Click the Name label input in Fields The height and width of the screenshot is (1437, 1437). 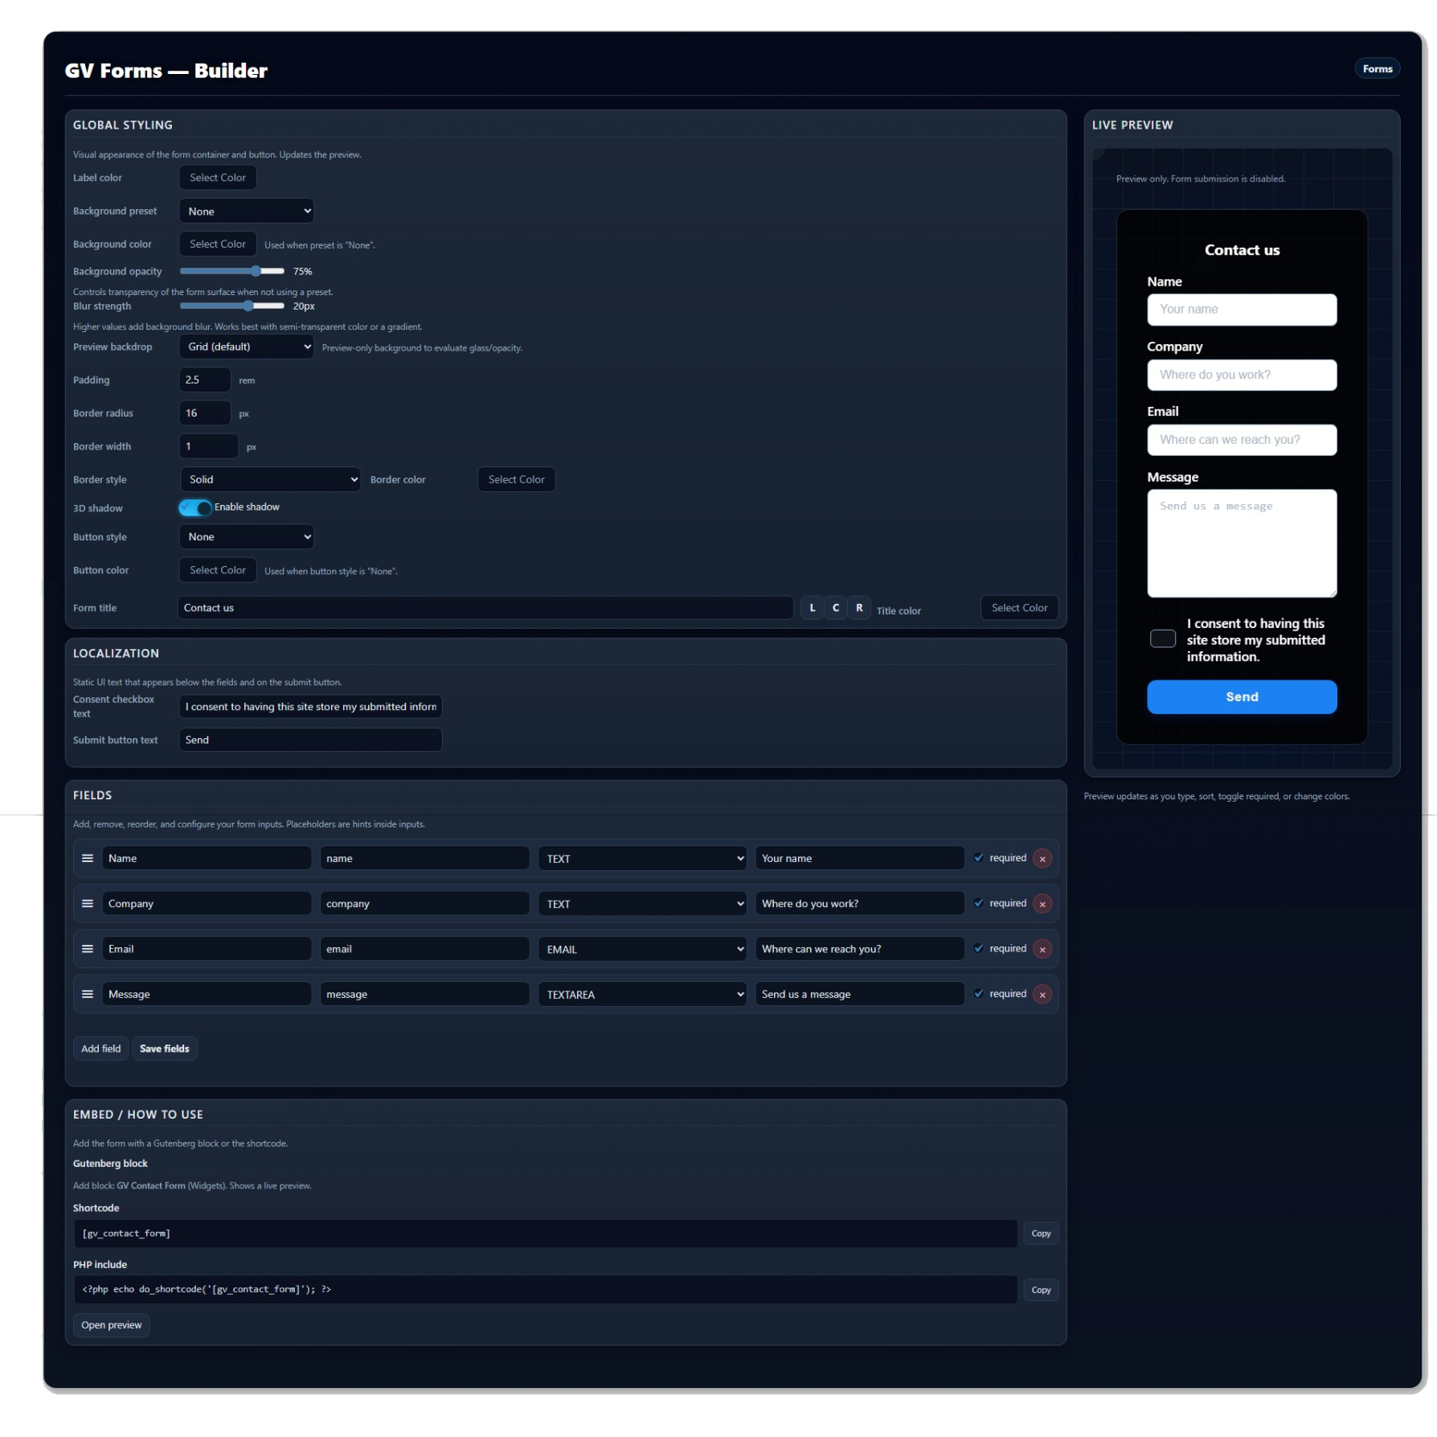pos(207,858)
